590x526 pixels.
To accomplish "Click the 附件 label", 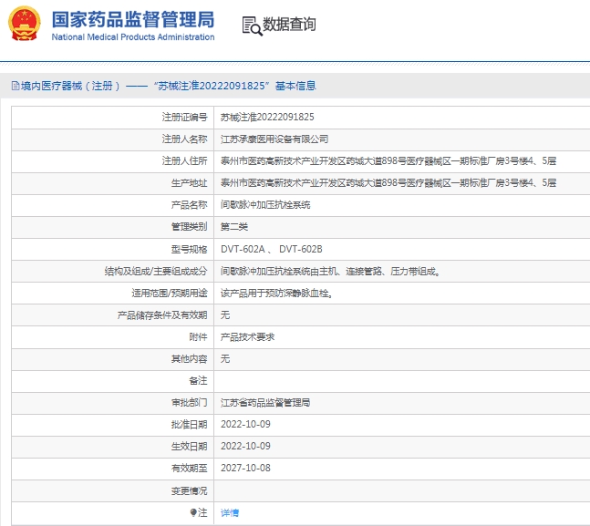I will click(x=198, y=337).
